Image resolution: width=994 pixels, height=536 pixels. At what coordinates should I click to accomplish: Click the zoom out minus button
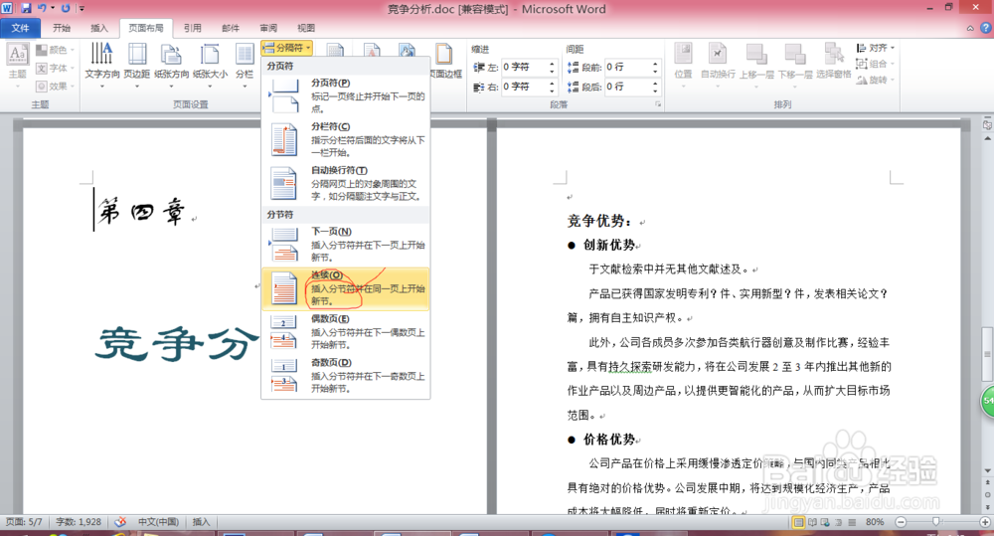901,522
